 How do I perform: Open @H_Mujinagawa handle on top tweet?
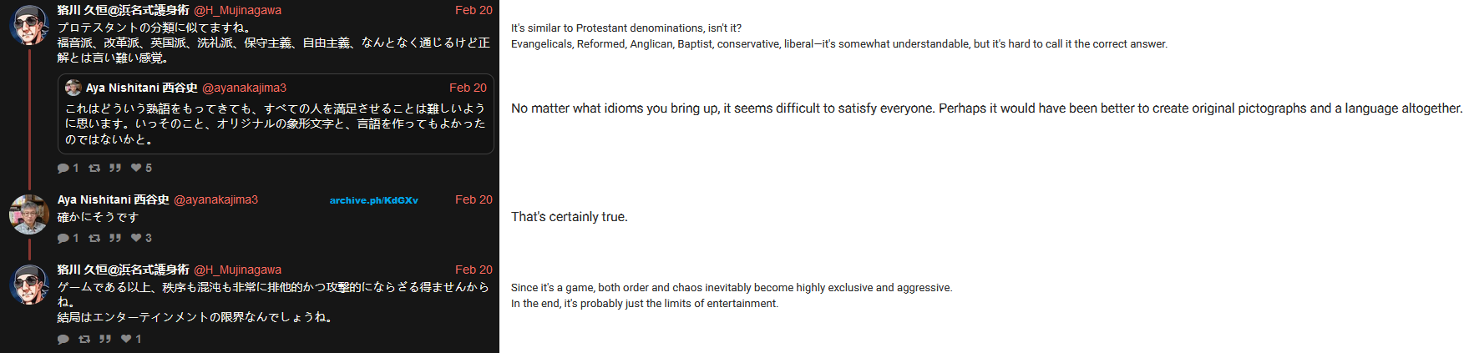click(x=238, y=10)
